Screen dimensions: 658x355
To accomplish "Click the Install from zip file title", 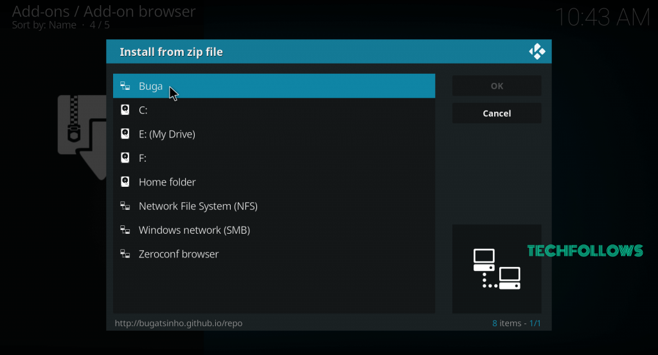I will click(x=171, y=52).
